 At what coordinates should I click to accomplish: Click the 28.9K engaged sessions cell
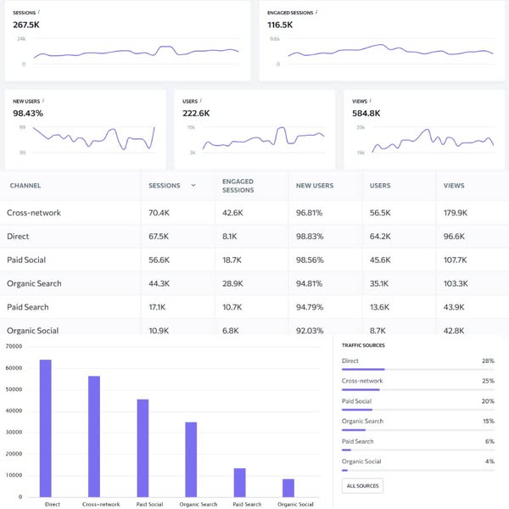232,283
